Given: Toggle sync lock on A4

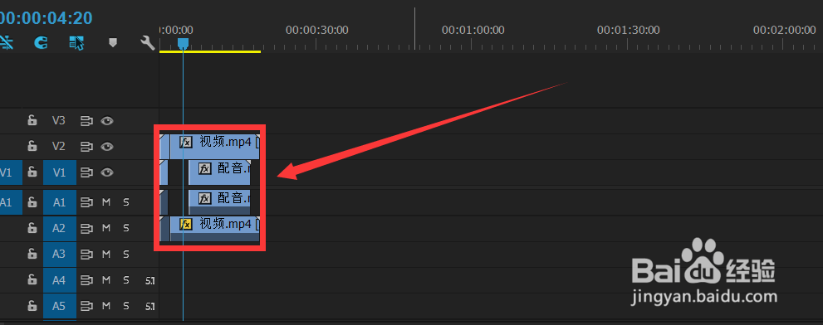Looking at the screenshot, I should coord(86,280).
